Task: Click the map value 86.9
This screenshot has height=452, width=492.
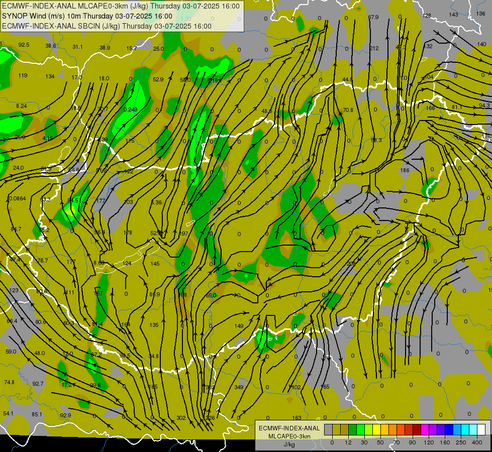Action: pyautogui.click(x=155, y=294)
